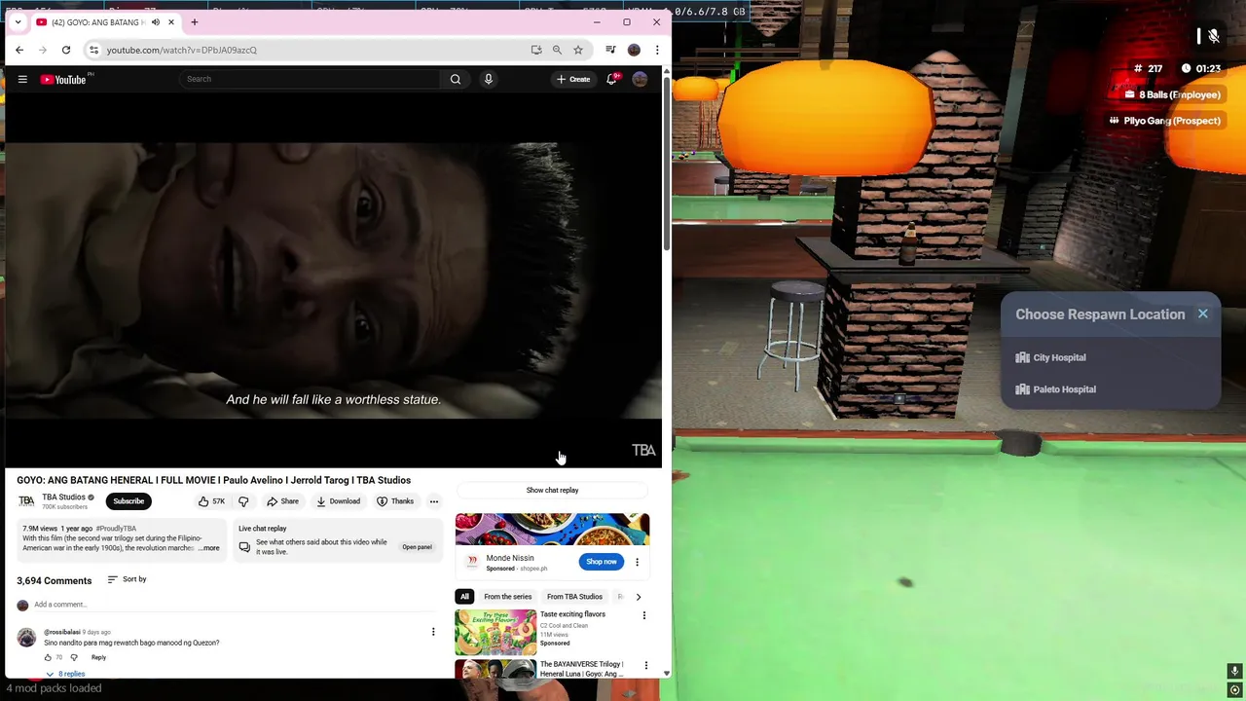The height and width of the screenshot is (701, 1246).
Task: Subscribe to TBA Studios channel
Action: pos(128,501)
